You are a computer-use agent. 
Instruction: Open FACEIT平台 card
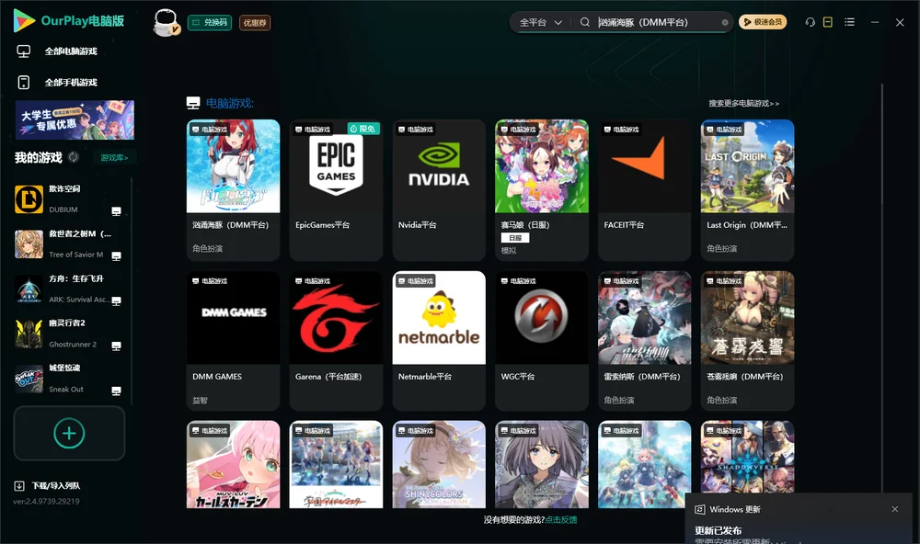[644, 190]
